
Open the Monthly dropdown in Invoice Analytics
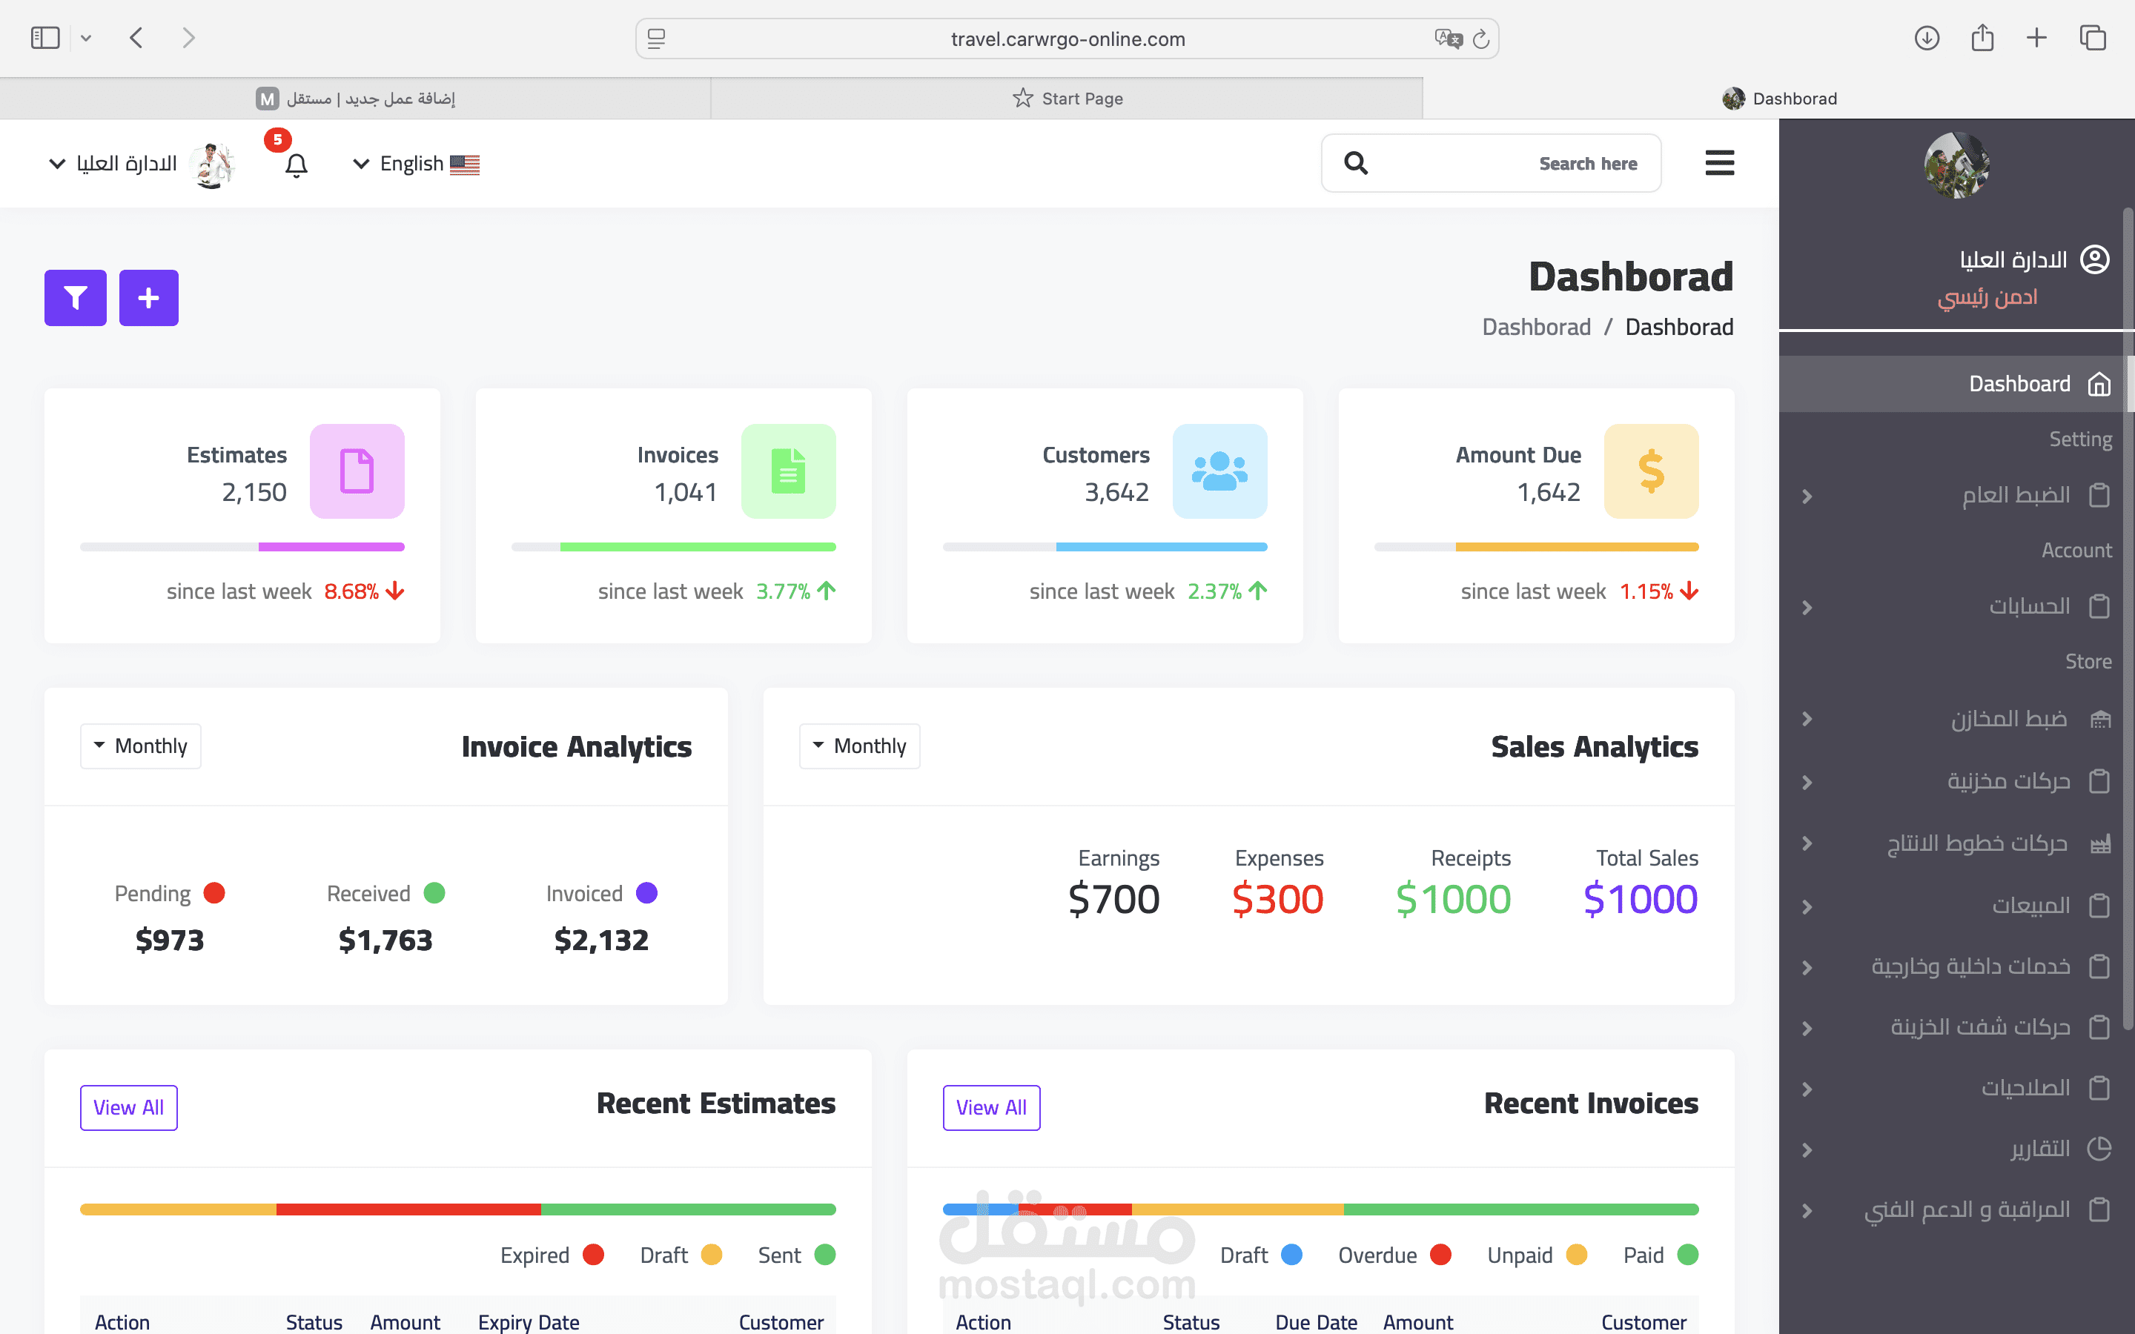[140, 746]
